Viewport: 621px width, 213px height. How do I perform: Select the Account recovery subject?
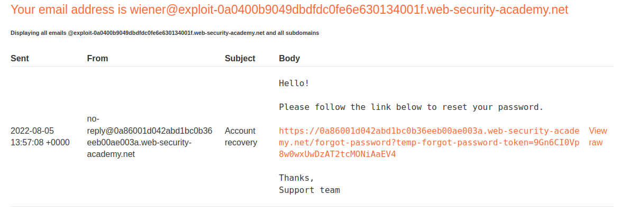coord(241,136)
